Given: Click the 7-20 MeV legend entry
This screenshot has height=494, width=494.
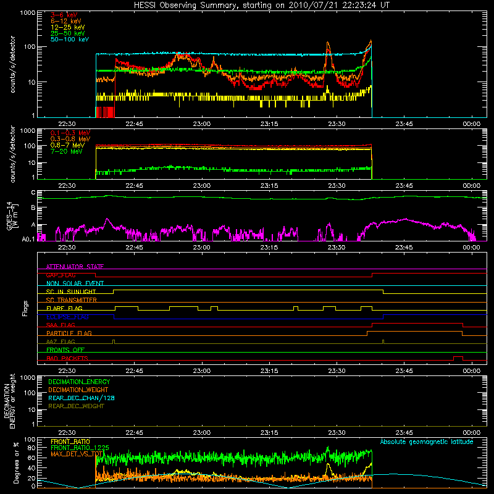Looking at the screenshot, I should [x=67, y=151].
